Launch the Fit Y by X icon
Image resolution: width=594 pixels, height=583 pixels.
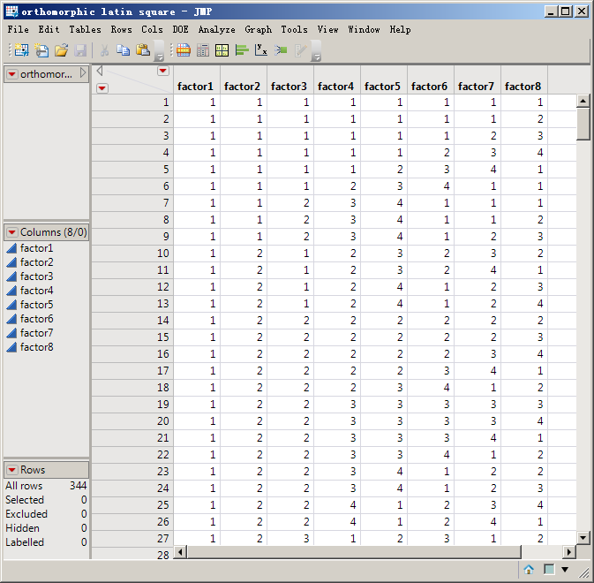click(x=261, y=50)
